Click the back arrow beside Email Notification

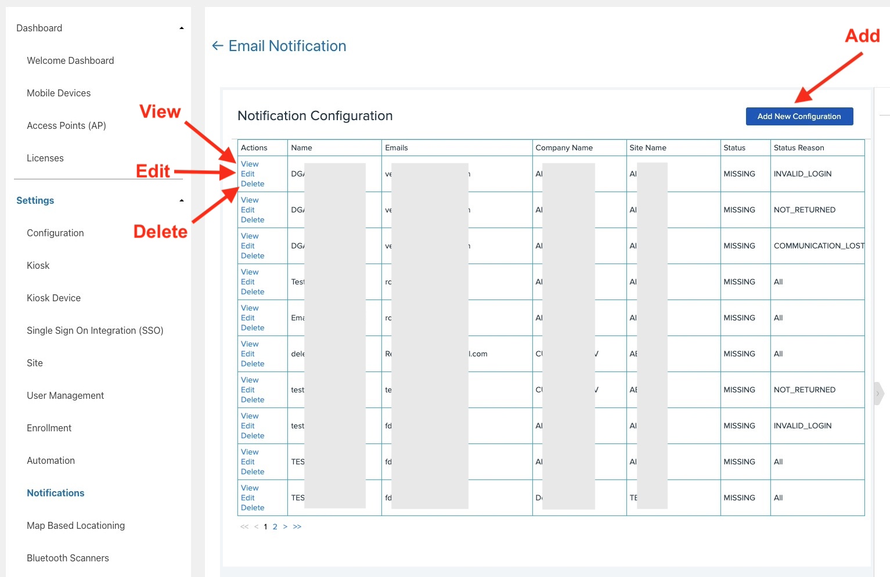coord(218,46)
